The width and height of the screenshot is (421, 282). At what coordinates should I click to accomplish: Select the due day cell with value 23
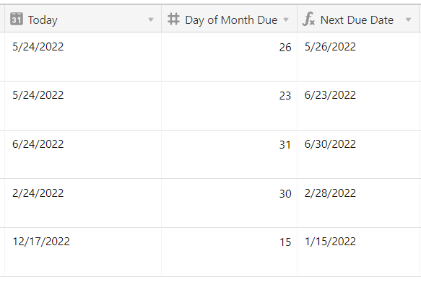click(x=230, y=105)
